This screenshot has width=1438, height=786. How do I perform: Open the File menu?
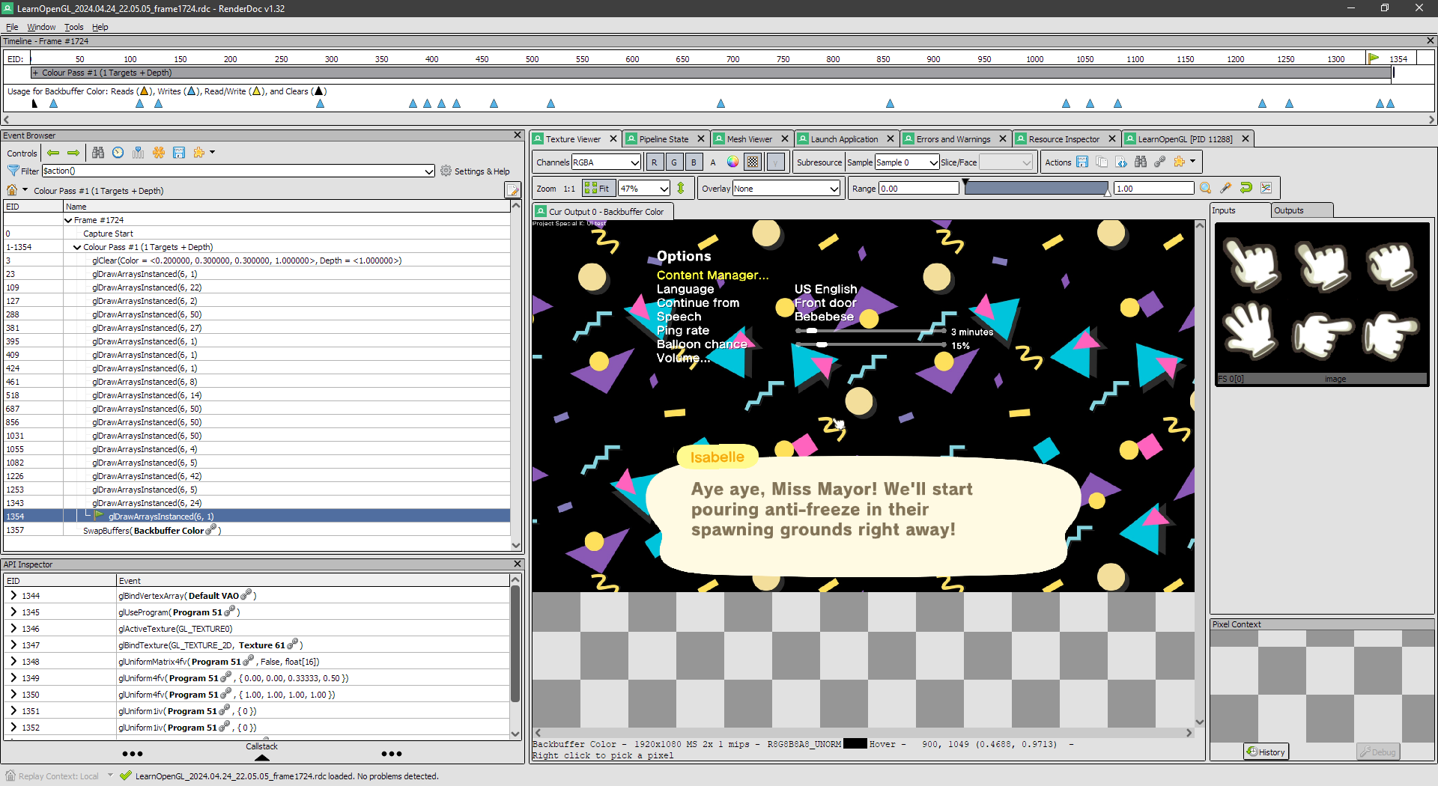click(12, 27)
